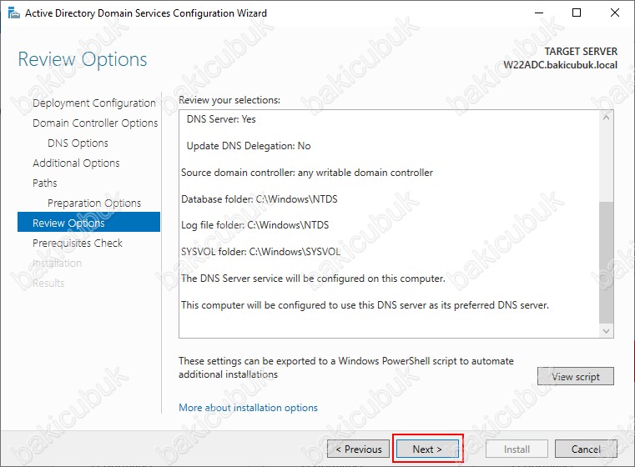
Task: Open Deployment Configuration step
Action: coord(94,103)
